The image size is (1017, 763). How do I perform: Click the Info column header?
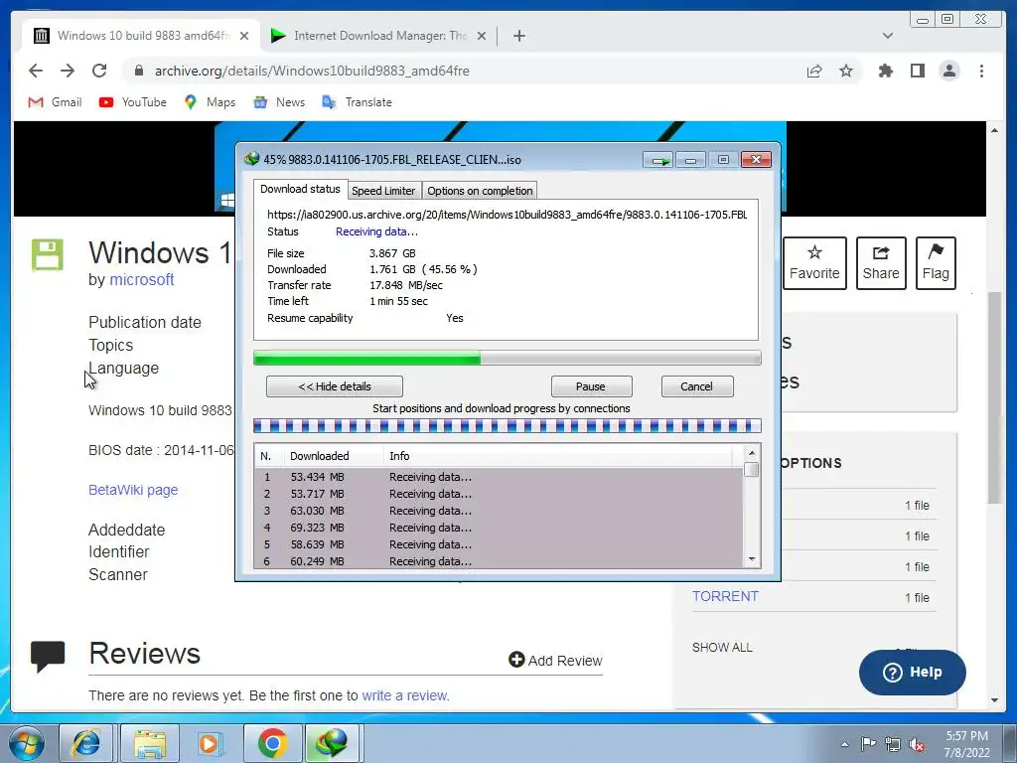558,456
